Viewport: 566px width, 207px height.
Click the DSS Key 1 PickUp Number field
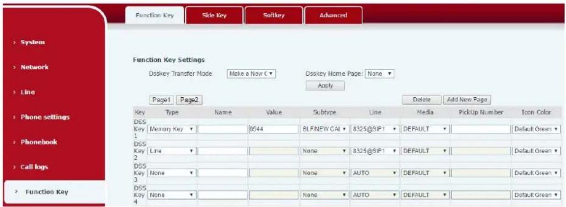point(481,129)
